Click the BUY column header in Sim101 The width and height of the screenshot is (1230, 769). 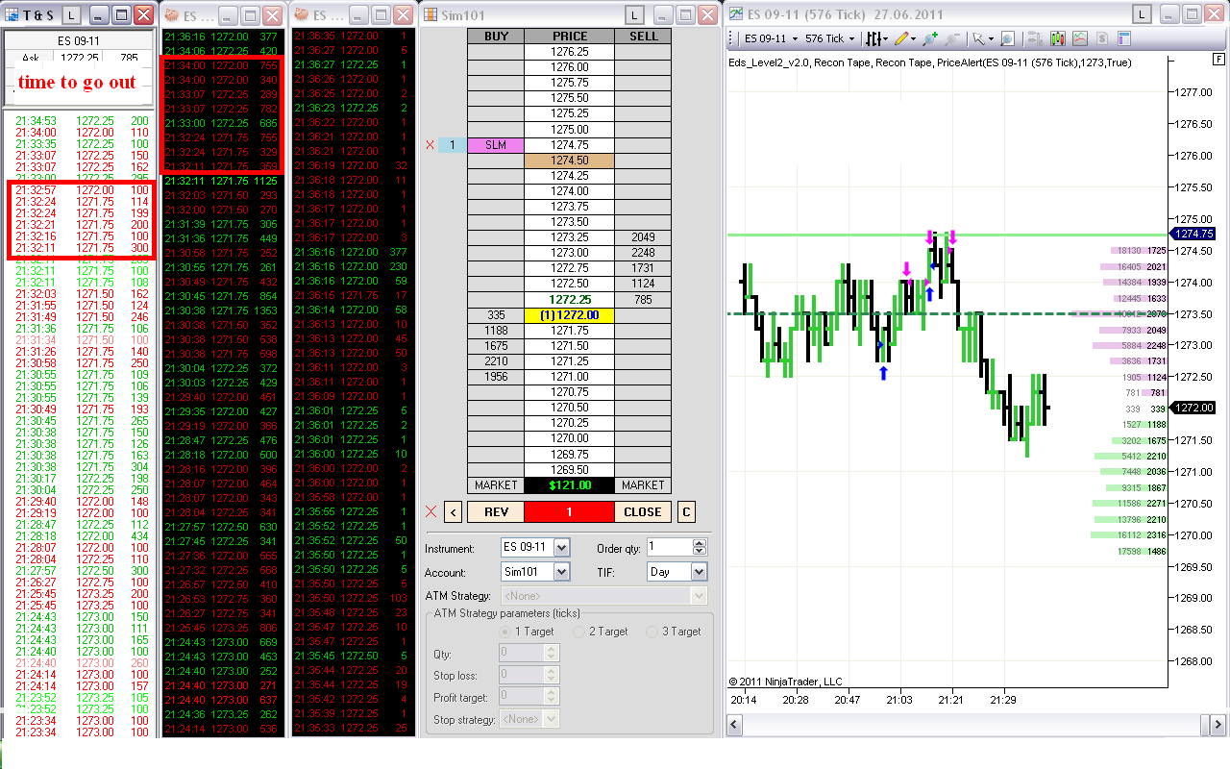(496, 36)
